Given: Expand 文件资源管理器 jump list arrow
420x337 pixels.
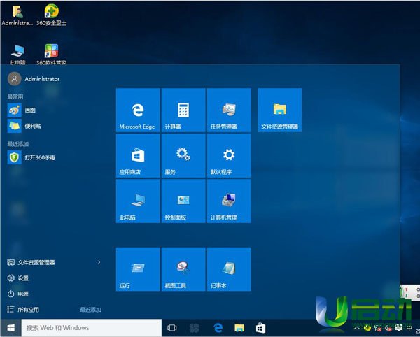Looking at the screenshot, I should click(99, 262).
